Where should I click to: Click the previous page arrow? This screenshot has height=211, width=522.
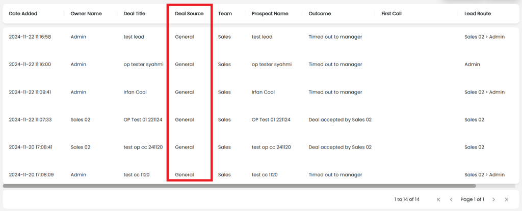coord(451,199)
